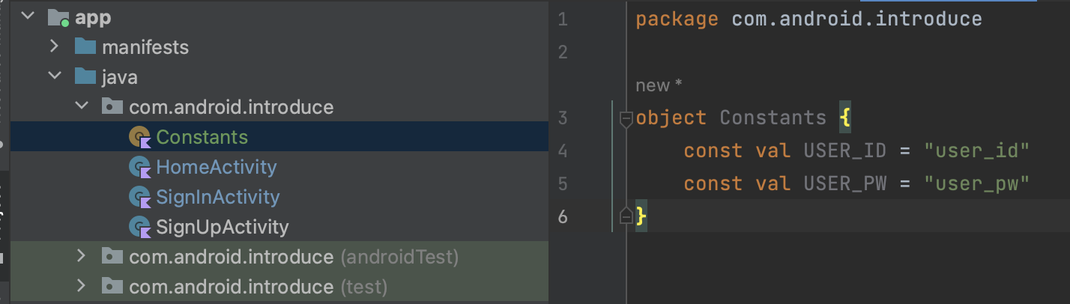Click the java folder icon
1070x304 pixels.
point(85,77)
